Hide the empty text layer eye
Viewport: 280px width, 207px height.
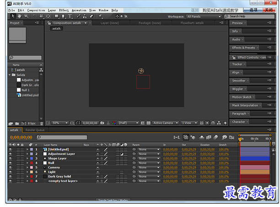pos(11,181)
